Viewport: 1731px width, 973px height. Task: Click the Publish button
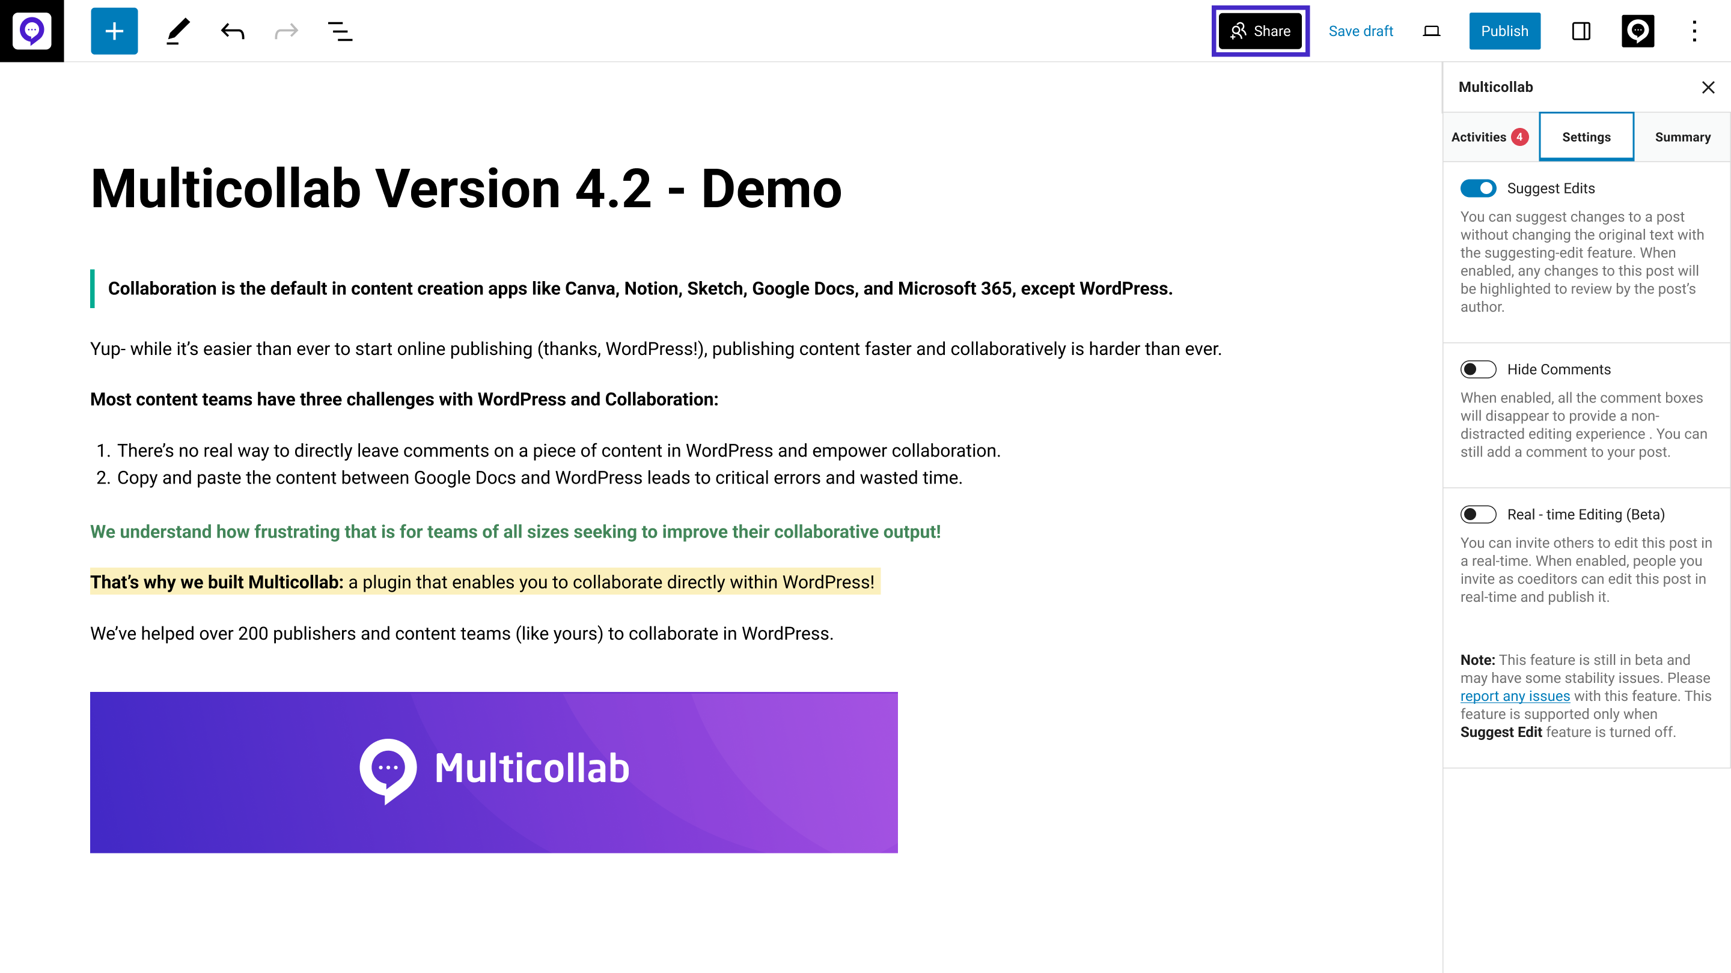coord(1504,31)
